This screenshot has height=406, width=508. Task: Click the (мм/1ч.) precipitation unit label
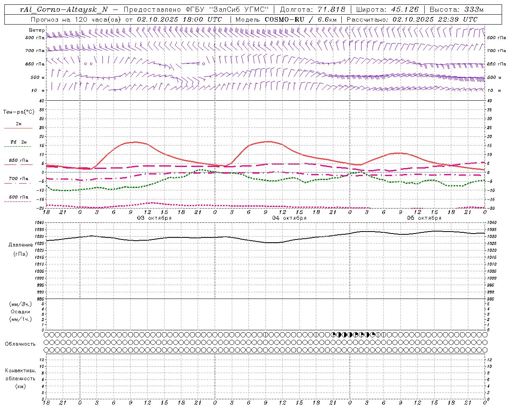21,319
